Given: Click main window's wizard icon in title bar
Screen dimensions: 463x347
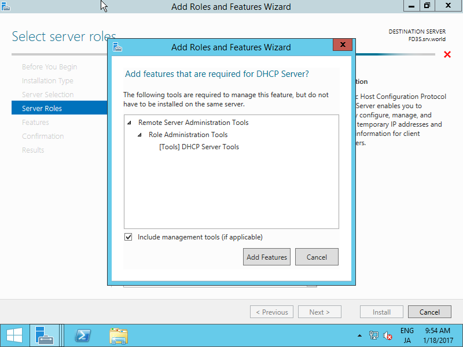Looking at the screenshot, I should 6,6.
